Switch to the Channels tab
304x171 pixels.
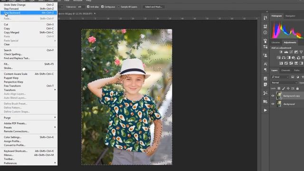(x=285, y=70)
